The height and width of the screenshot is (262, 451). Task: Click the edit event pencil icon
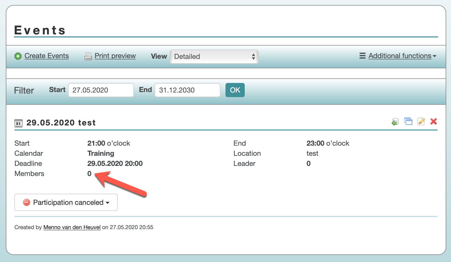(x=421, y=121)
